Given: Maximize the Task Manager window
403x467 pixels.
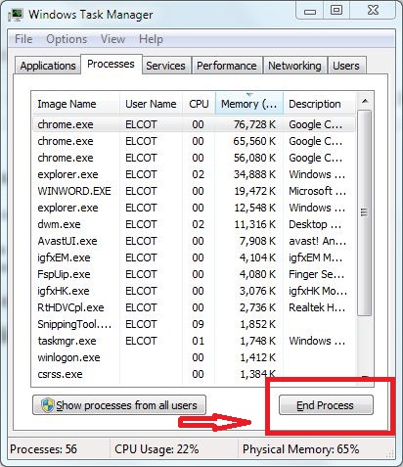Looking at the screenshot, I should point(336,11).
